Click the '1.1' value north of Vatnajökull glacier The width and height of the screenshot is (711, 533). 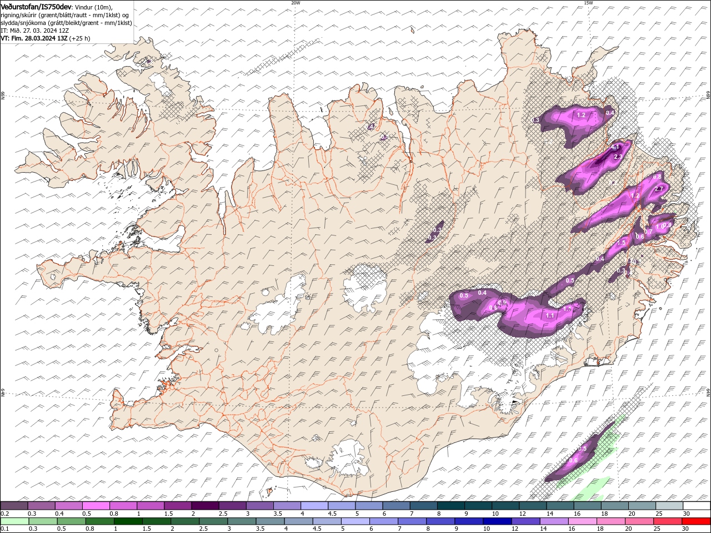(x=550, y=315)
